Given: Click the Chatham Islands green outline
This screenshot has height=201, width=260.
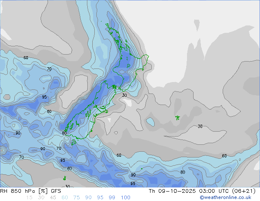Looking at the screenshot, I should 178,118.
